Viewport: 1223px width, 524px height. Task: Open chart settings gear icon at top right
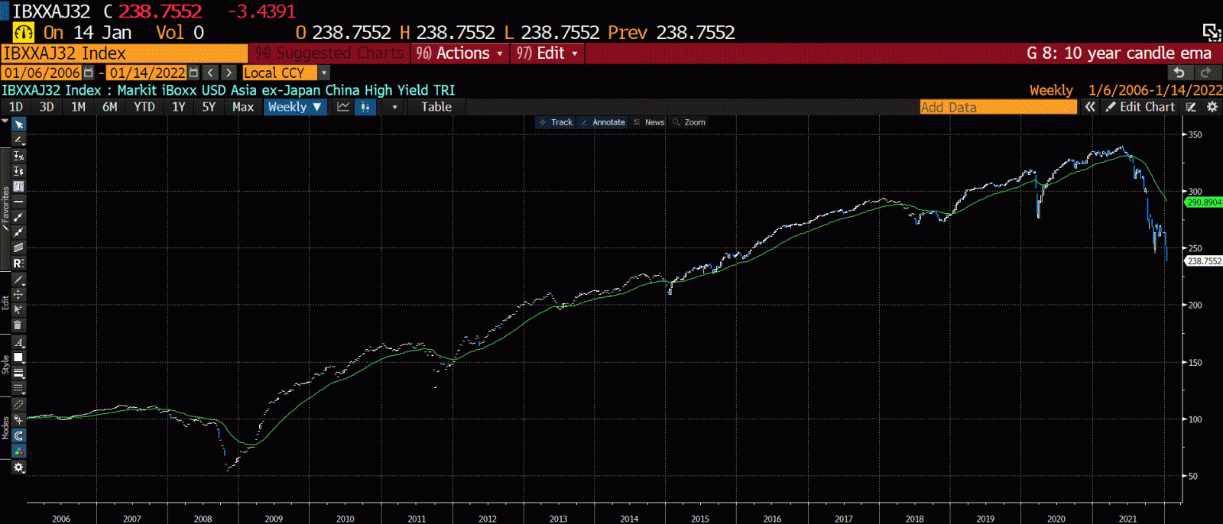pos(1212,107)
